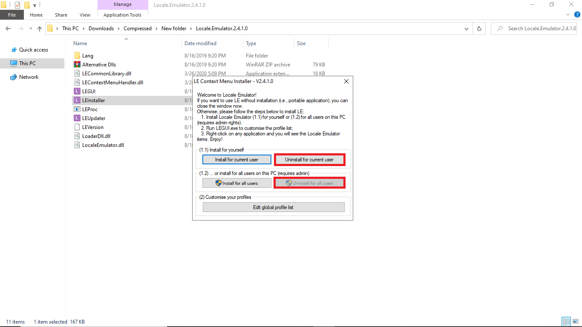Select the LoaderDll.dll file name

(96, 136)
